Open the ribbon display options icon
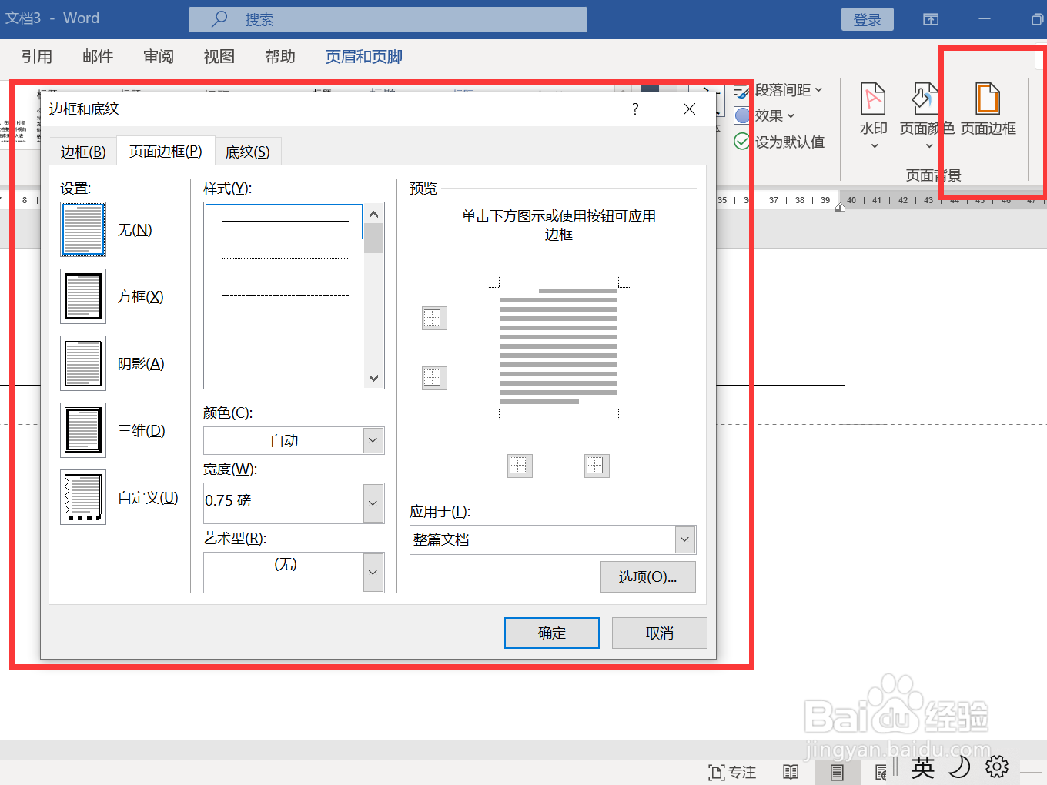Viewport: 1047px width, 785px height. (931, 19)
